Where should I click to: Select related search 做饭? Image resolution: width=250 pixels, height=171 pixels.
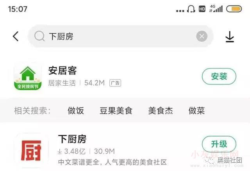click(x=76, y=110)
